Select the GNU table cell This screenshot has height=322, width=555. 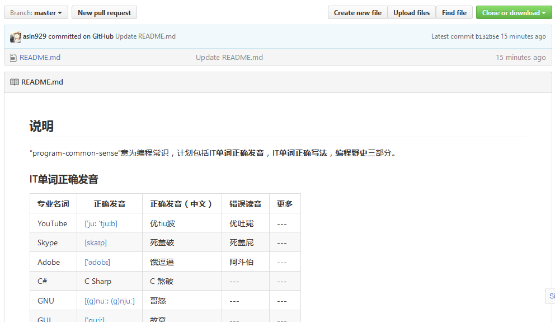click(54, 301)
